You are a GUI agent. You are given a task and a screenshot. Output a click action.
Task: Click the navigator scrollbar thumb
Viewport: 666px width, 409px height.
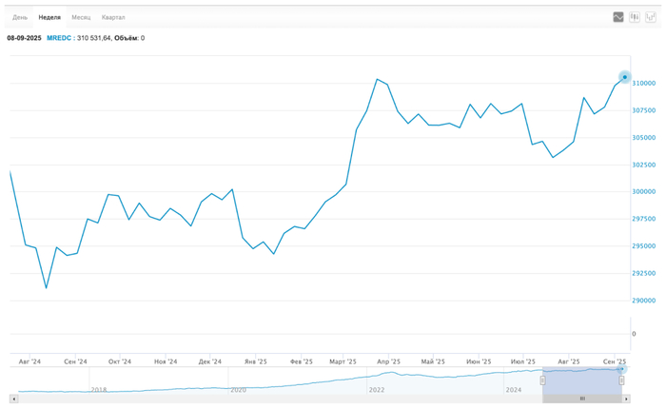tap(582, 399)
